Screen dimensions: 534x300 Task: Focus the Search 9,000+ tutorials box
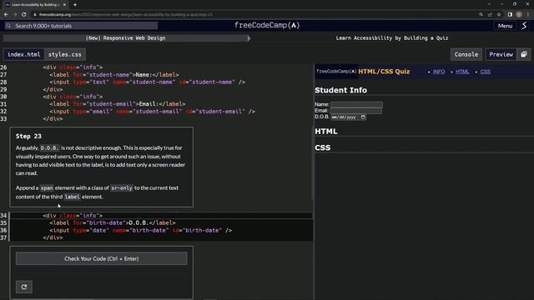tap(81, 26)
